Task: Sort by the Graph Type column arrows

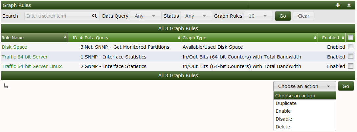Action: (315, 38)
